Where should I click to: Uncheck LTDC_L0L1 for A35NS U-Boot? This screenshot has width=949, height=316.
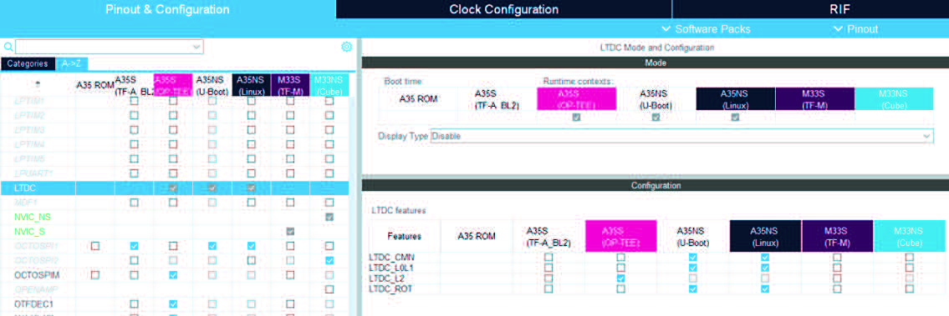693,268
